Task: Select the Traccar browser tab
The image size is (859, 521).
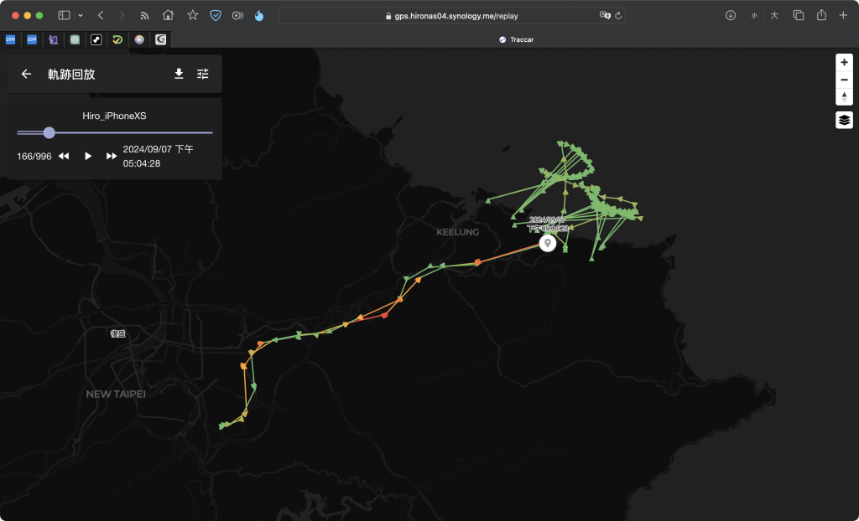Action: [516, 39]
